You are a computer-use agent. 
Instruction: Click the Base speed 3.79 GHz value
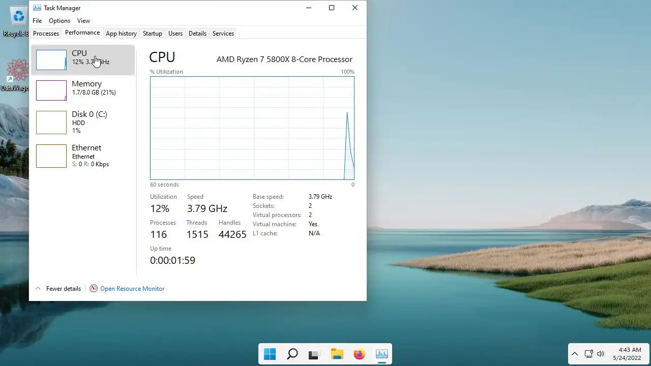click(320, 197)
